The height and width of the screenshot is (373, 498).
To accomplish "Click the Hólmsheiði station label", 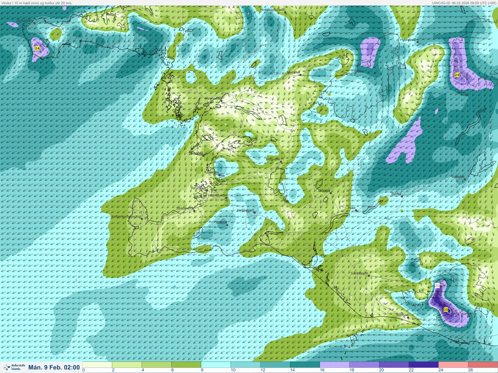I will 217,195.
